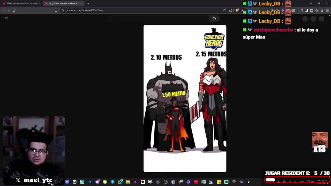The height and width of the screenshot is (186, 331).
Task: Open the Snipping Tool taskbar icon
Action: [151, 182]
